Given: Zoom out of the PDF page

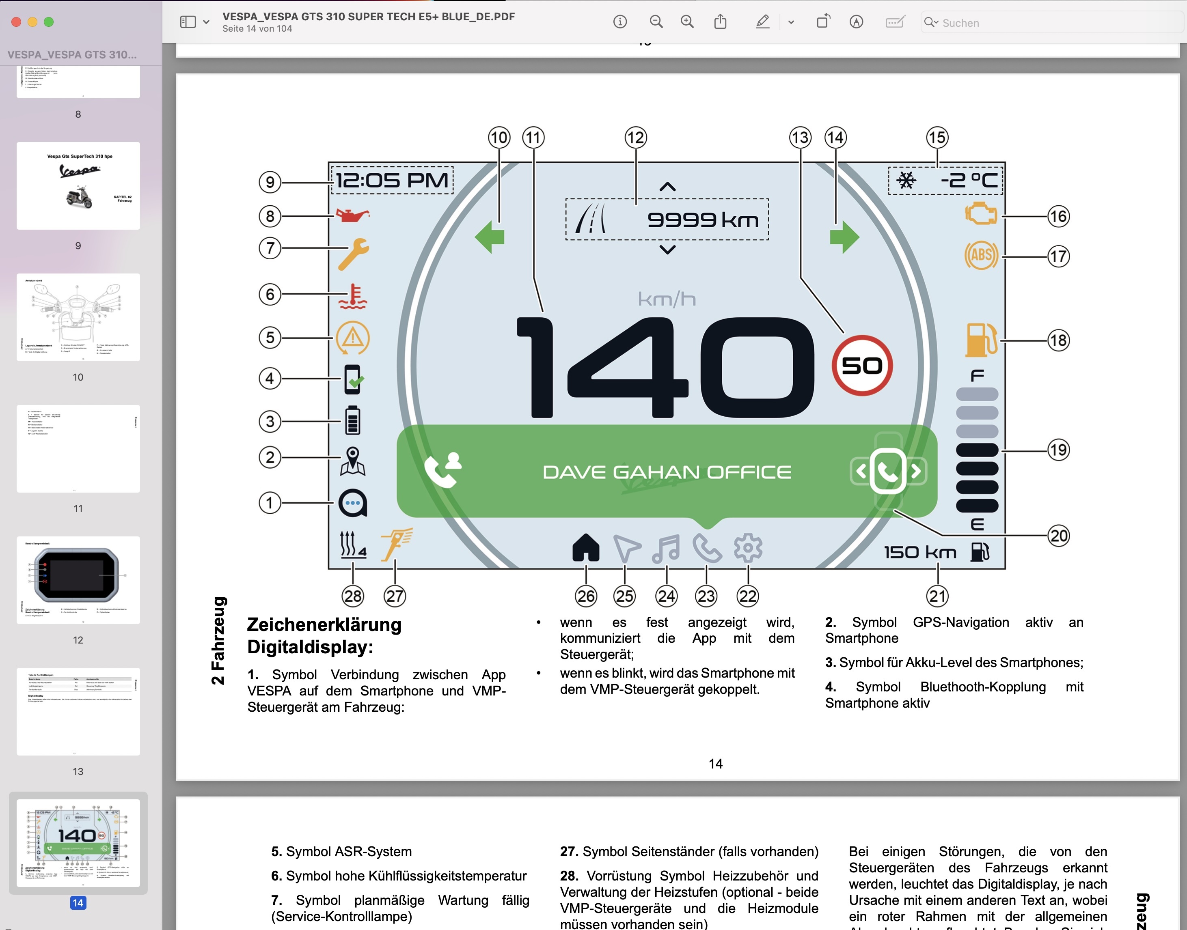Looking at the screenshot, I should [x=656, y=22].
